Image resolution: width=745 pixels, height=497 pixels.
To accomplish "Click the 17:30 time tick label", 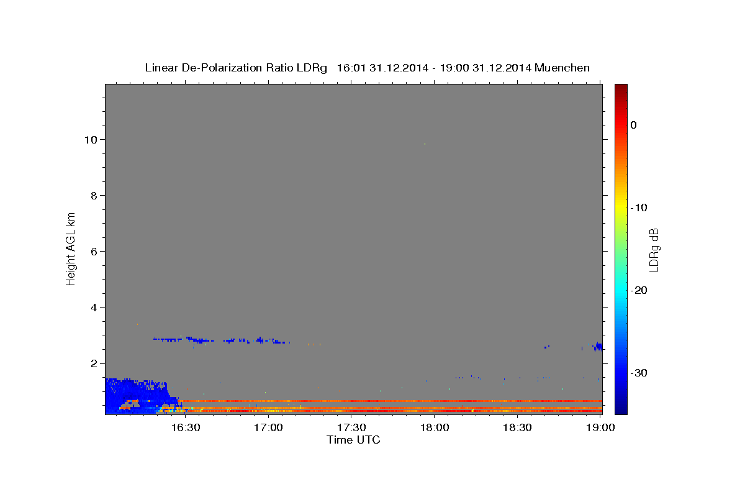I will click(x=351, y=428).
